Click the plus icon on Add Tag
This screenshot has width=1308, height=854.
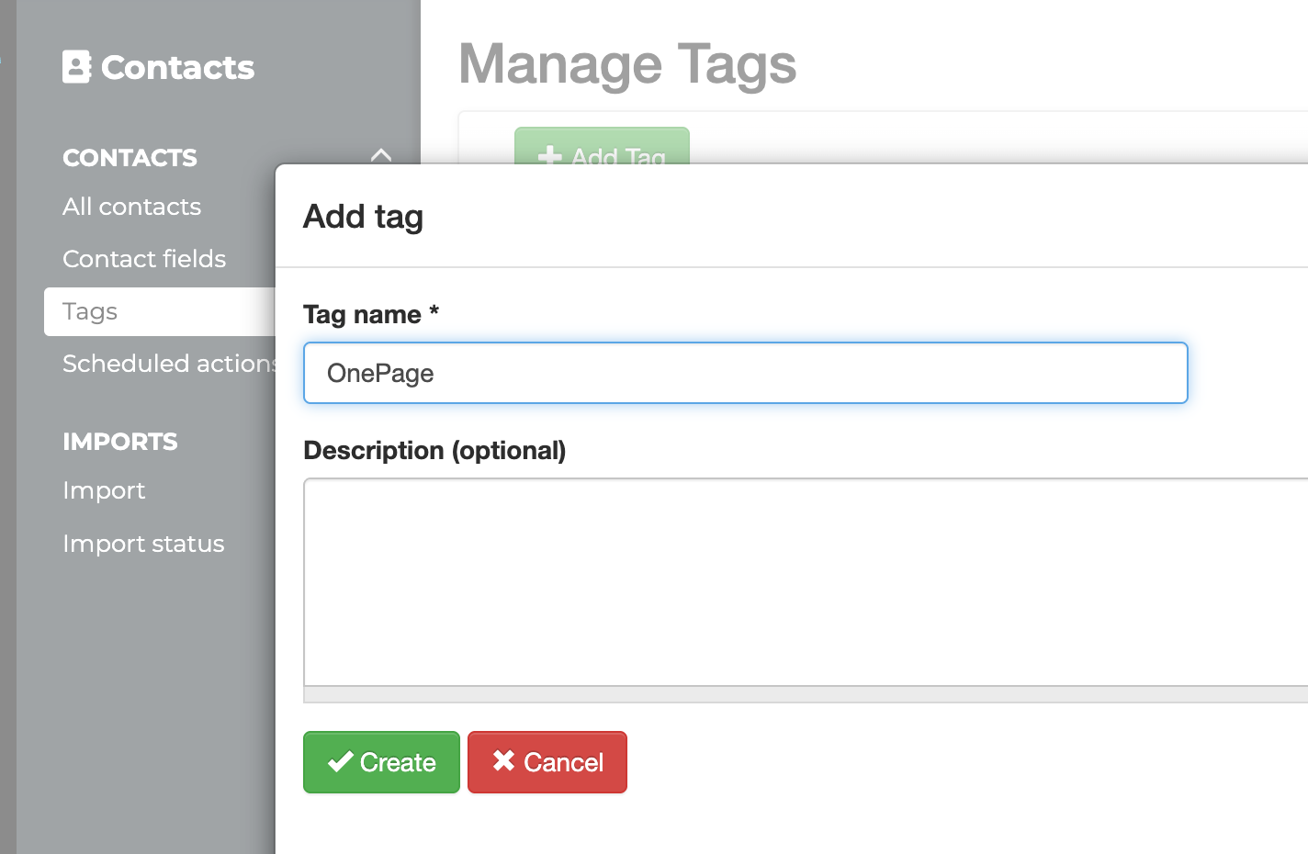pos(549,156)
